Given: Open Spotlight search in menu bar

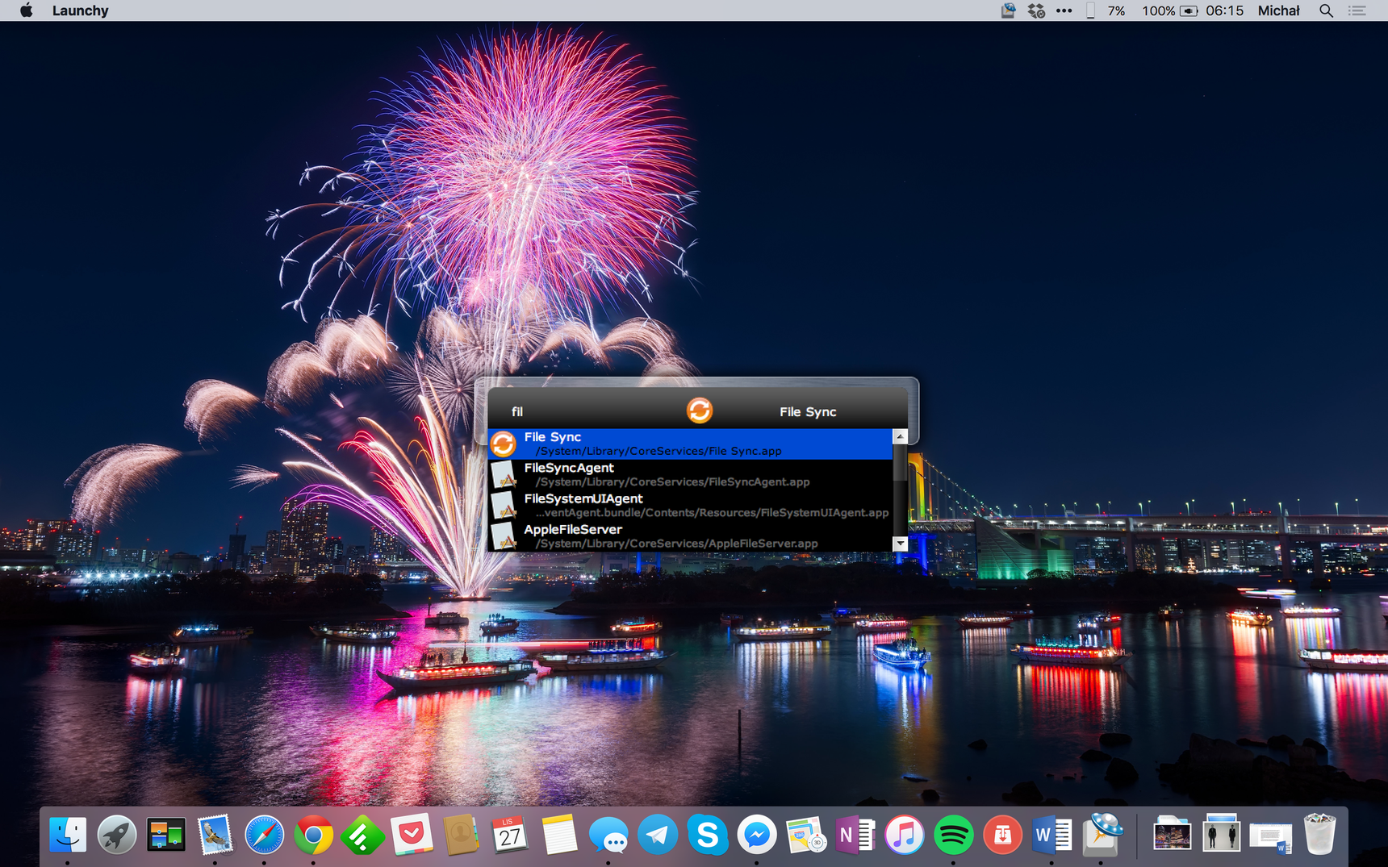Looking at the screenshot, I should pyautogui.click(x=1326, y=10).
